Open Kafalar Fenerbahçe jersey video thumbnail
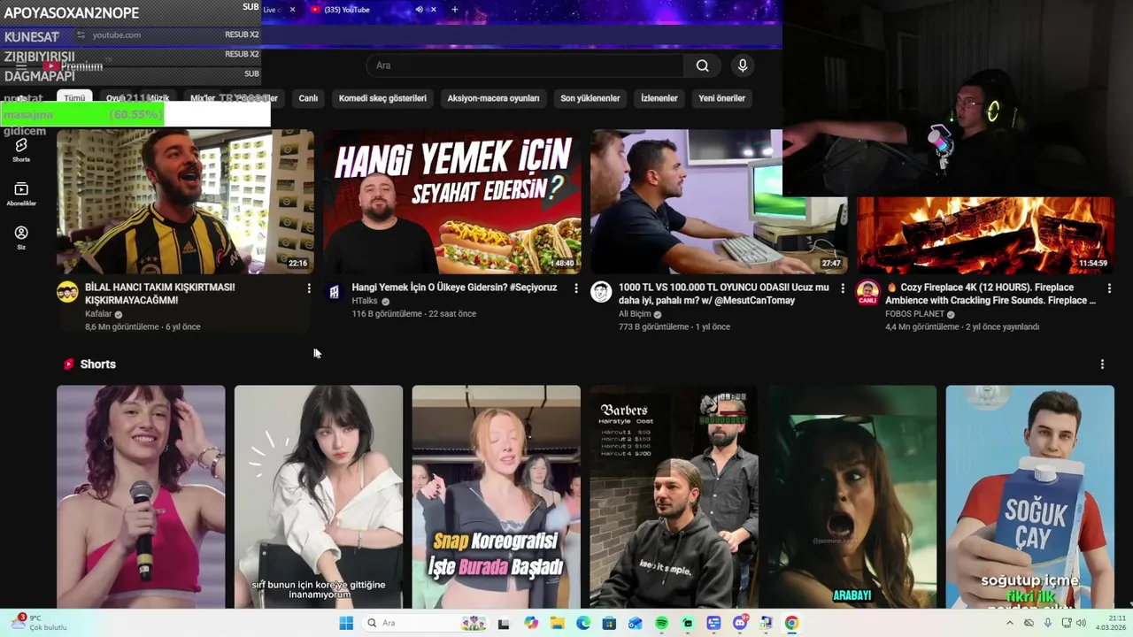 click(185, 202)
